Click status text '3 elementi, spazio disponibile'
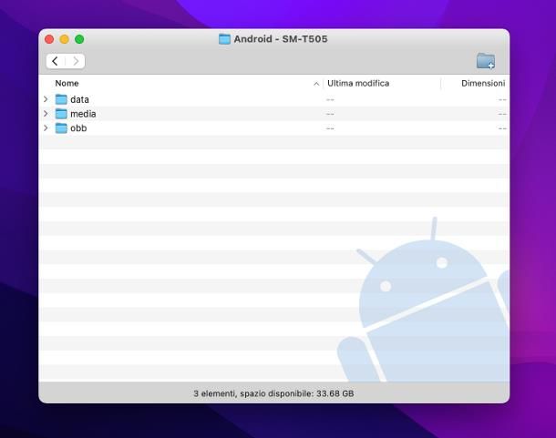This screenshot has height=438, width=556. pyautogui.click(x=253, y=393)
